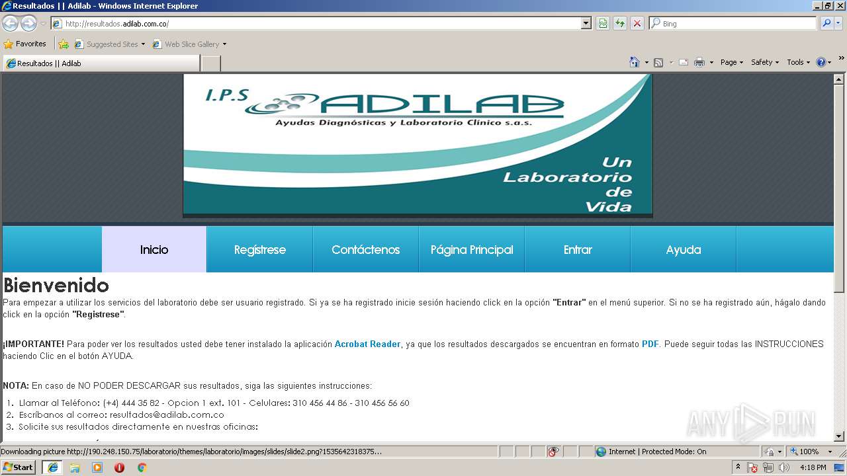Open the Favorites star button

(25, 44)
